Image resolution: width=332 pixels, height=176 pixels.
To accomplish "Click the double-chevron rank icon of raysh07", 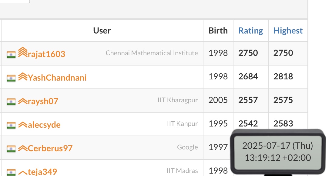I will (23, 101).
